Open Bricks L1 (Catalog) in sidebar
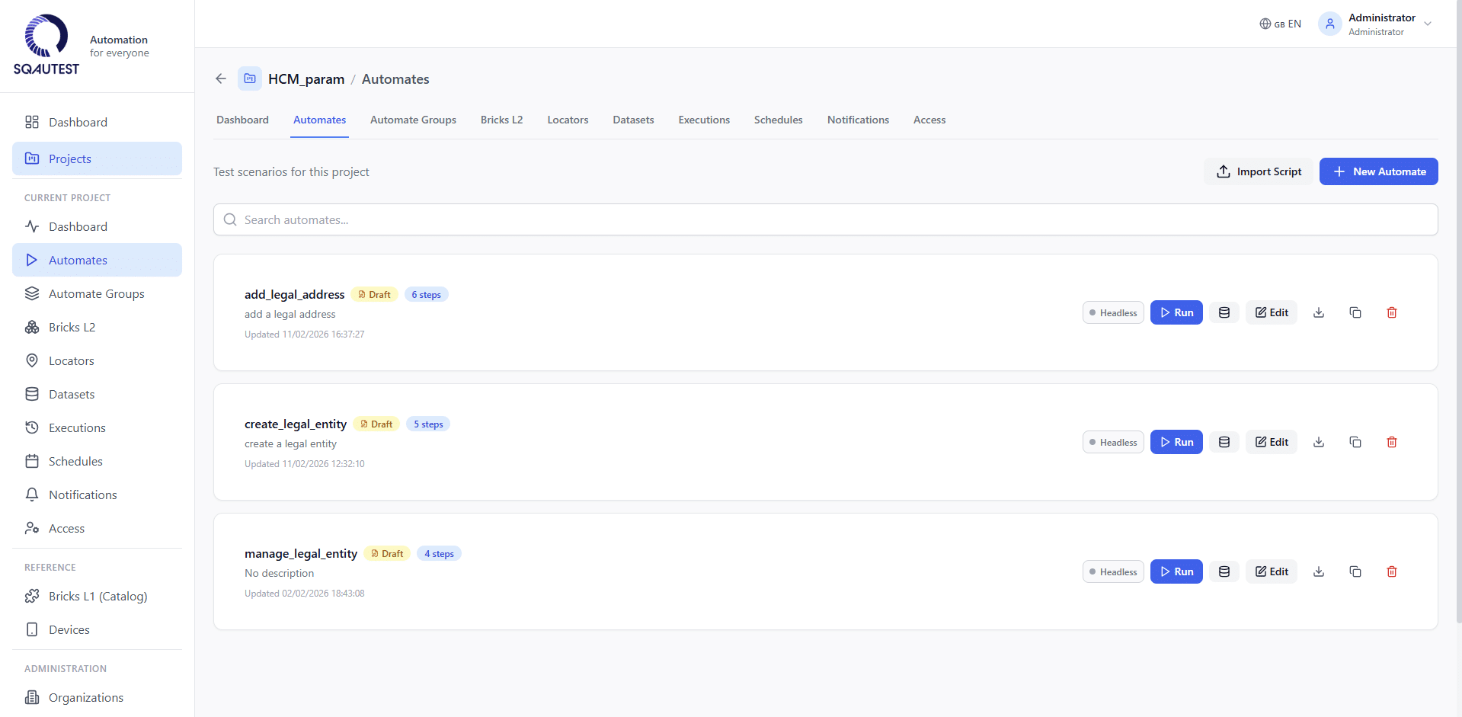 (98, 596)
